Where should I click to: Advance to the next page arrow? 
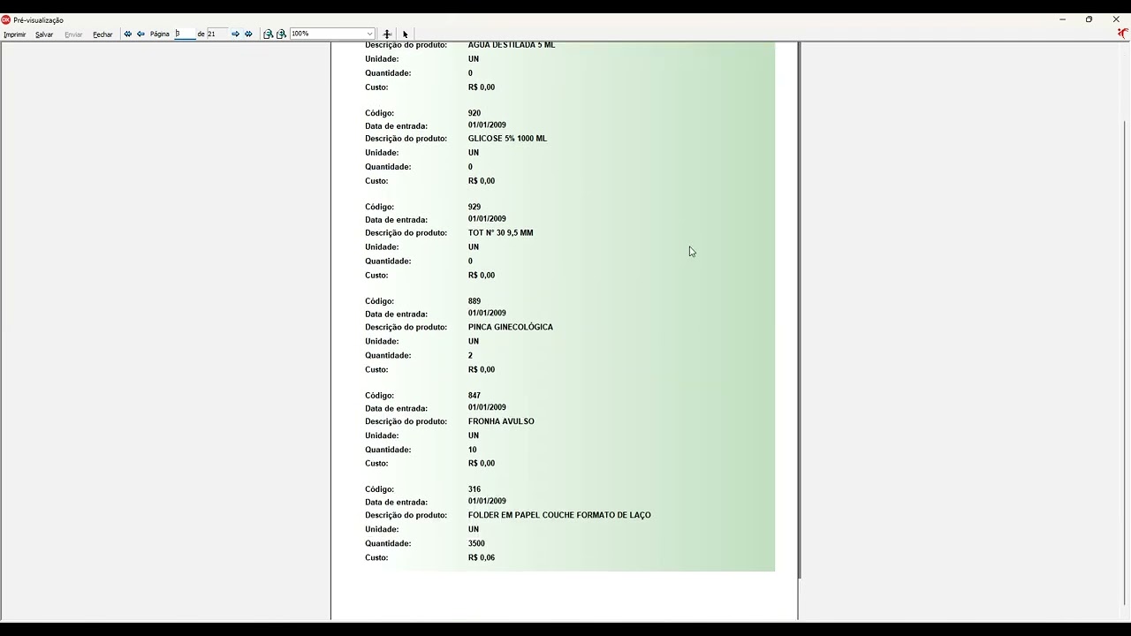235,34
